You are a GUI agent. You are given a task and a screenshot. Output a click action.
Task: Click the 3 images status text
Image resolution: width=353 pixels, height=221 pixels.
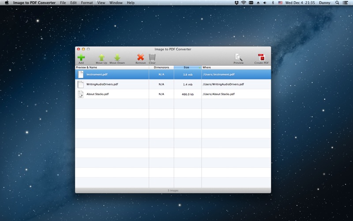(173, 191)
